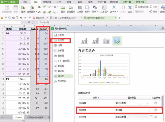Click the formula bar showing 20164月
The image size is (165, 122).
[101, 22]
